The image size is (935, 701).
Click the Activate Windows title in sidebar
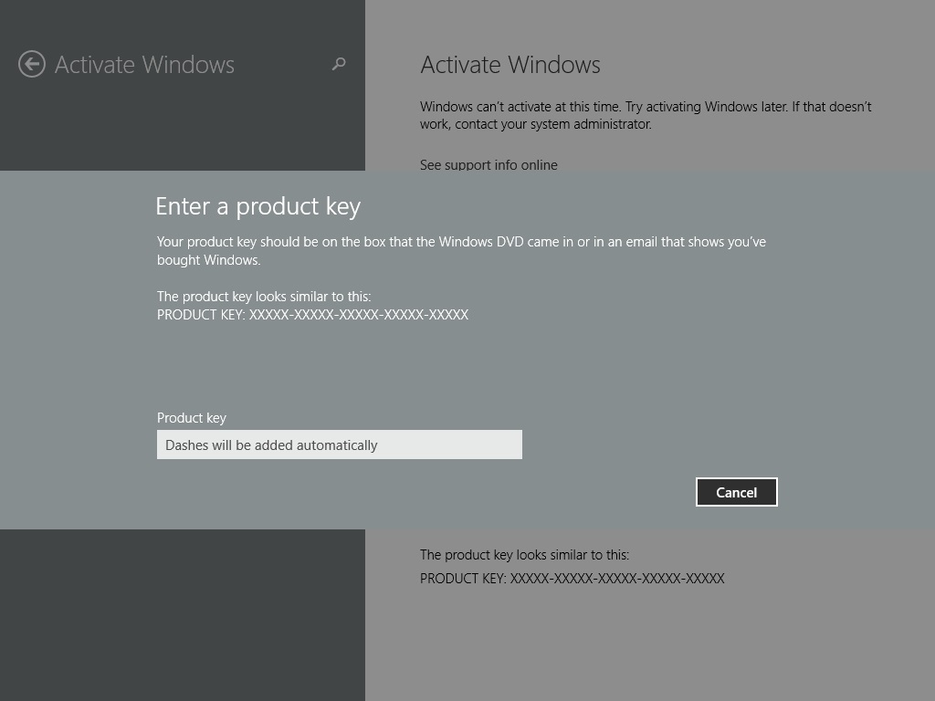[x=144, y=65]
